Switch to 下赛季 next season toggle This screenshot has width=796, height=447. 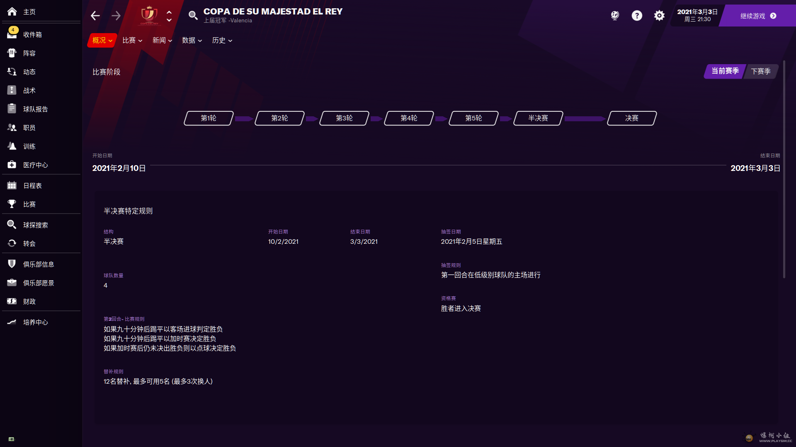click(761, 71)
